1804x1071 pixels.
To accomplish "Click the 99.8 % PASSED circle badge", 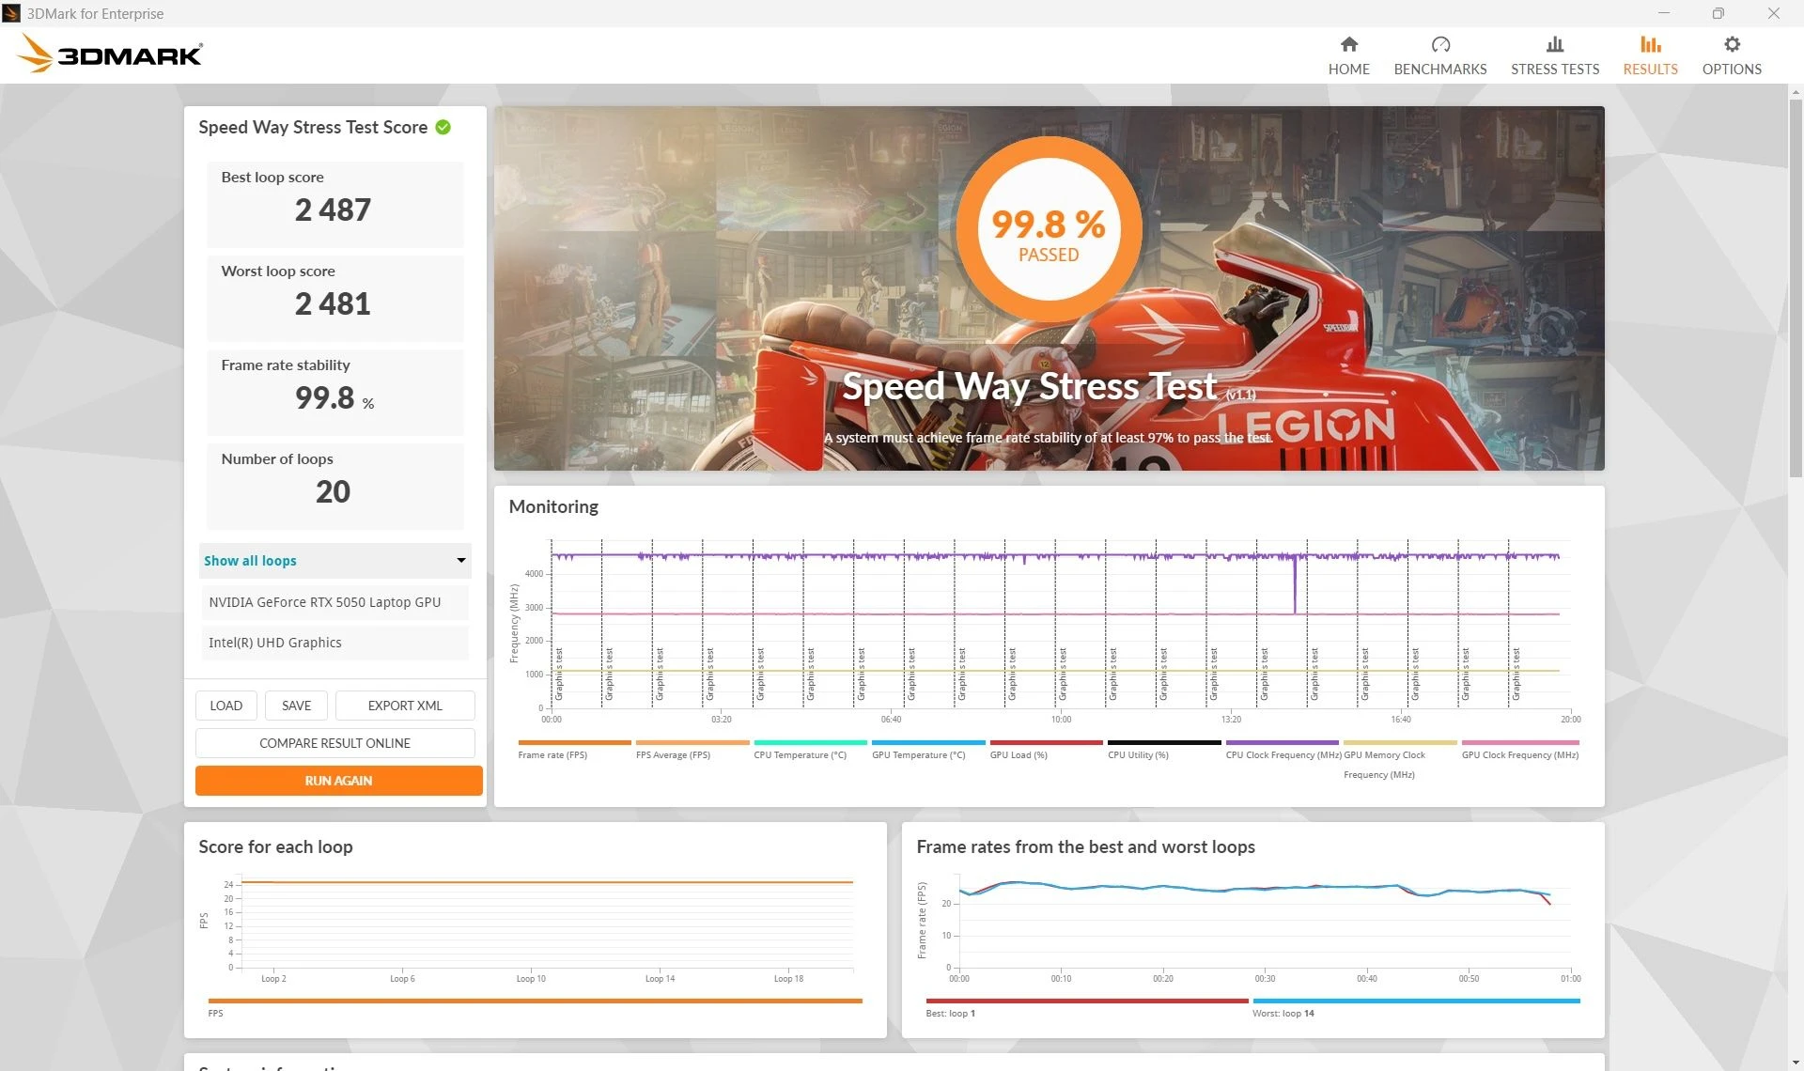I will click(1049, 229).
